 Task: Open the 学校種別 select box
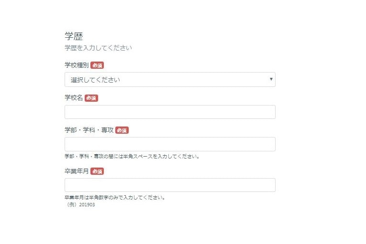click(x=170, y=80)
